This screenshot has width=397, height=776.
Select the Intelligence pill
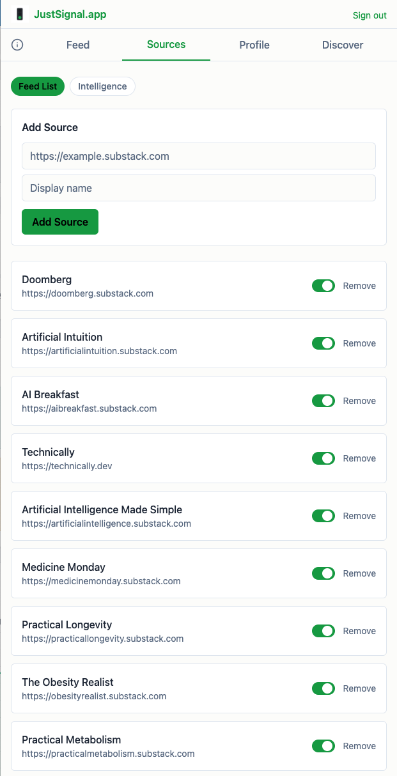pyautogui.click(x=102, y=86)
